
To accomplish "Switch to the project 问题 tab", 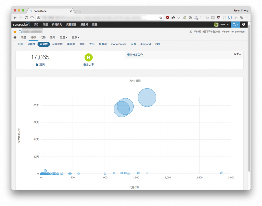I will pyautogui.click(x=23, y=37).
